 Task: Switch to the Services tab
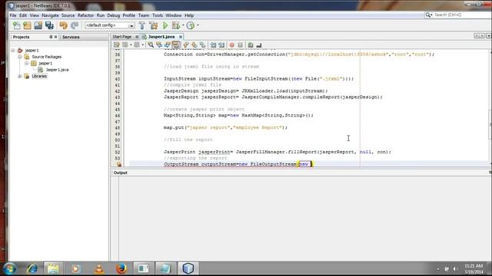click(x=71, y=37)
